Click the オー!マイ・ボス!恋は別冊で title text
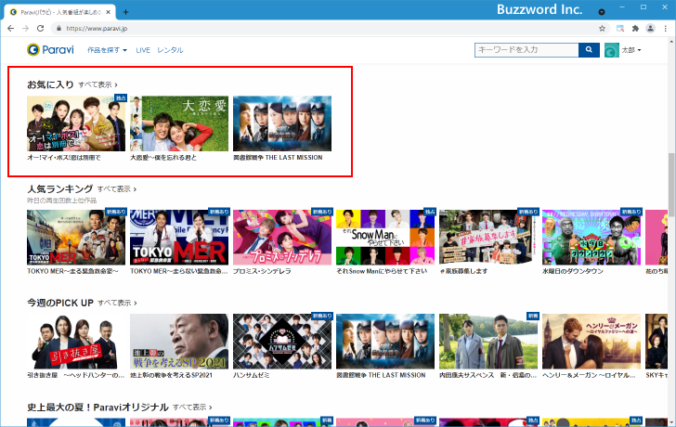The image size is (676, 427). pyautogui.click(x=64, y=158)
